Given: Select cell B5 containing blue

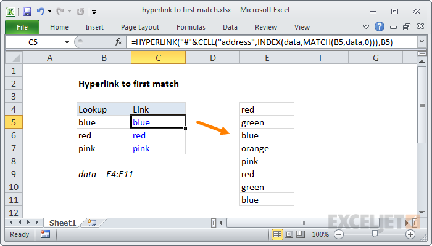Looking at the screenshot, I should 104,122.
